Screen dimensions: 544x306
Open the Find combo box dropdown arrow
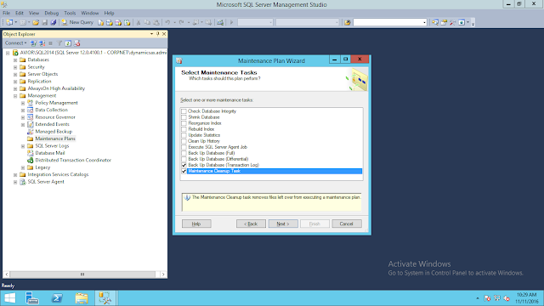pos(424,23)
